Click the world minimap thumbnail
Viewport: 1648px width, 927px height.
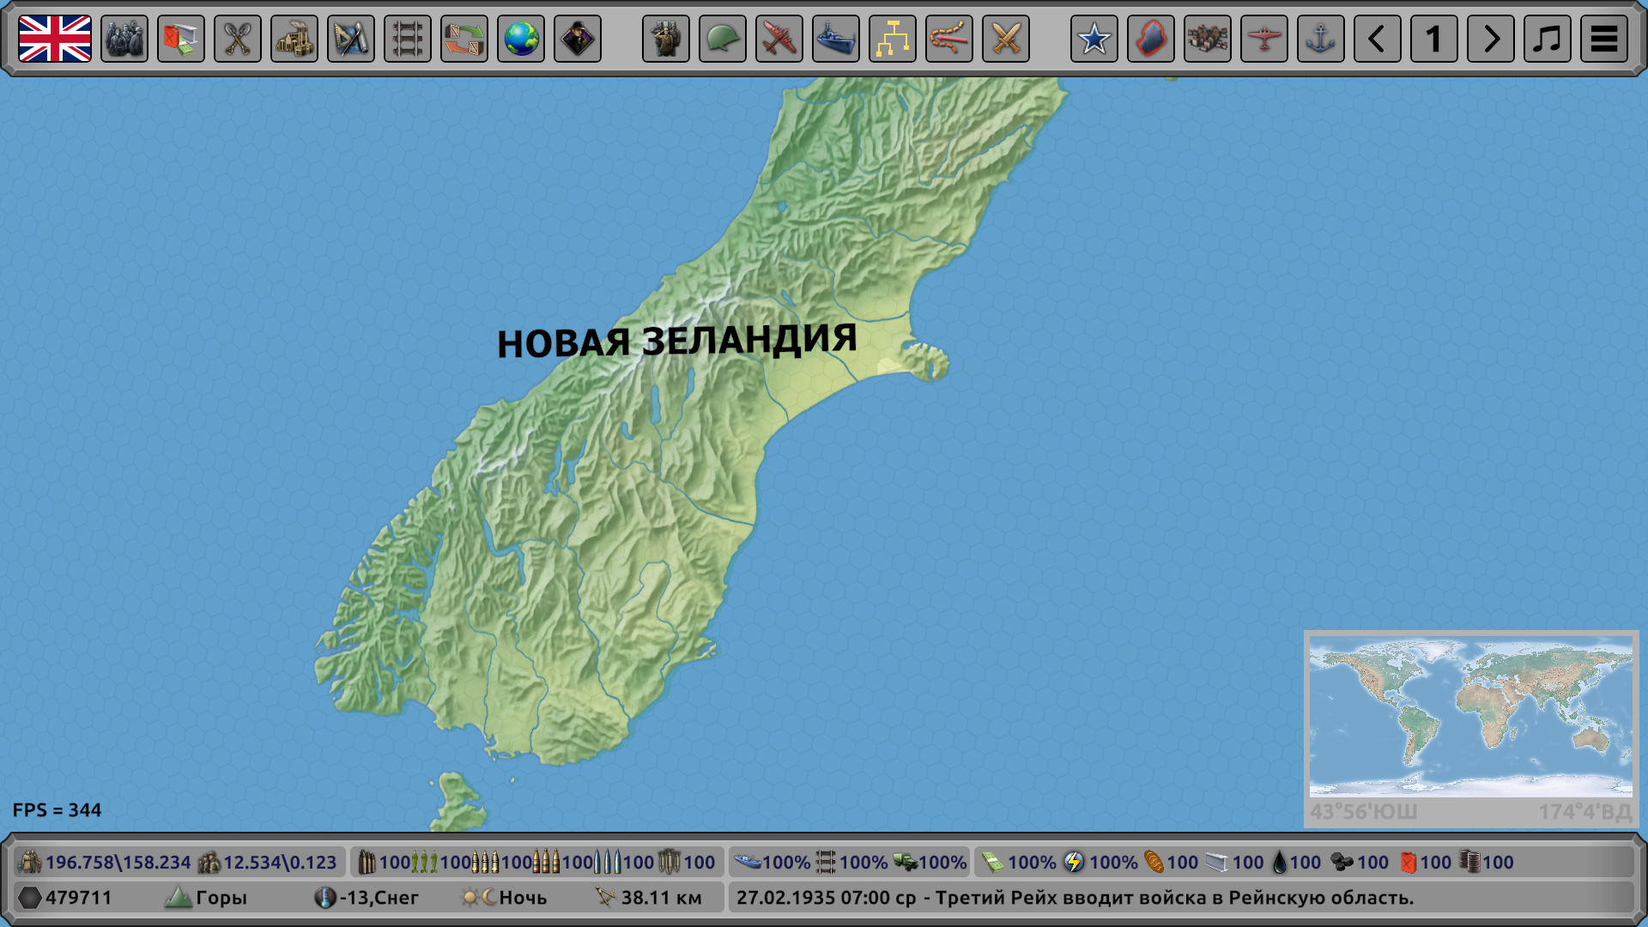point(1470,718)
